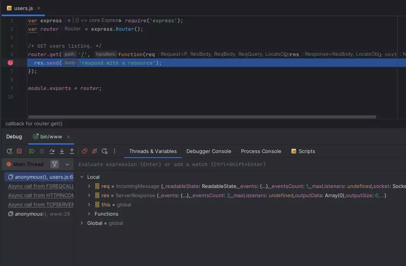Click the editor horizontal scrollbar
The image size is (406, 266).
202,117
